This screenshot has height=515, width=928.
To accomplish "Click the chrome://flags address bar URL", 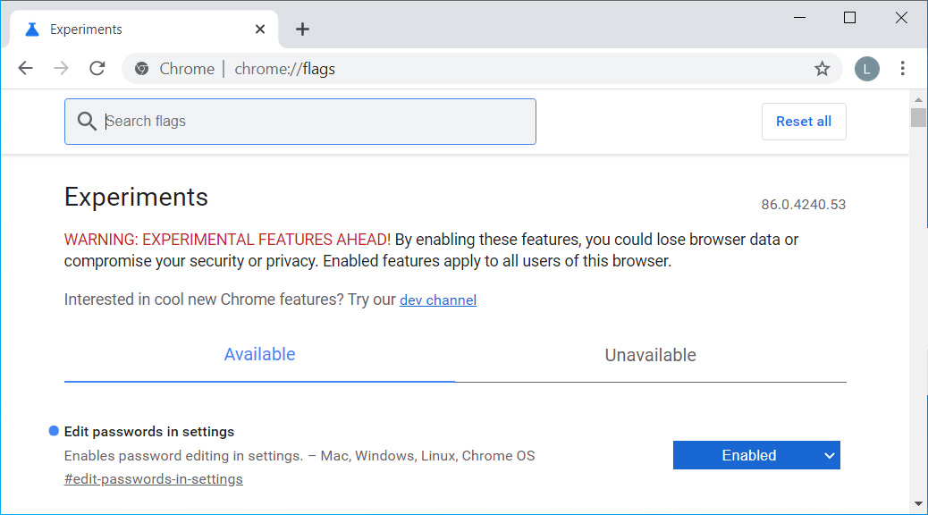I will [x=284, y=69].
